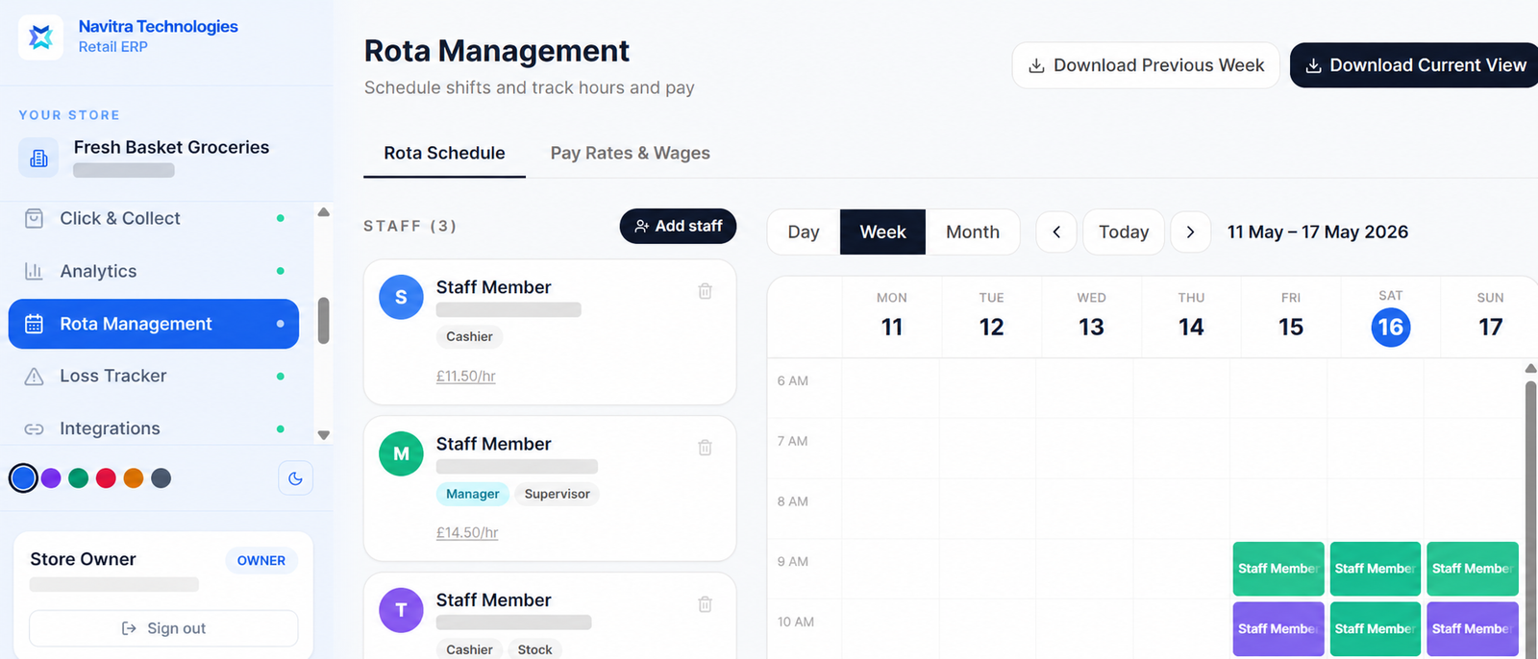Click the Navitra Technologies logo icon

(x=40, y=37)
